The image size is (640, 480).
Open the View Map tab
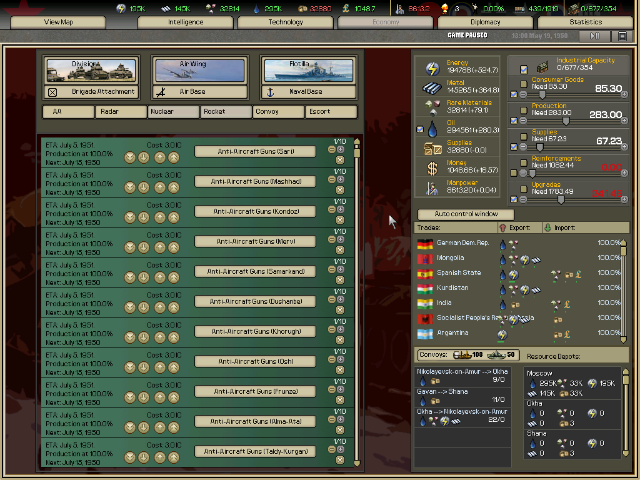tap(58, 22)
